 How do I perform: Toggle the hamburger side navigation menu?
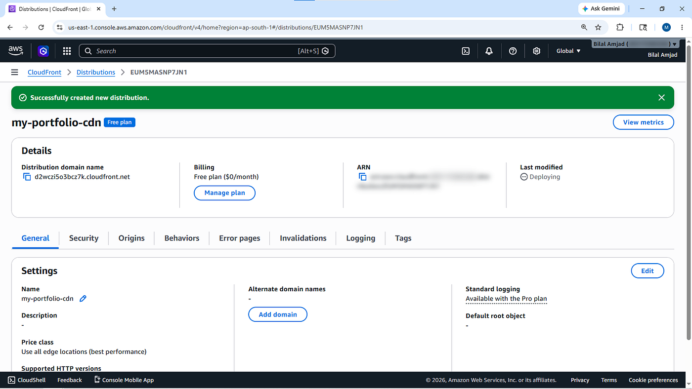pos(15,72)
